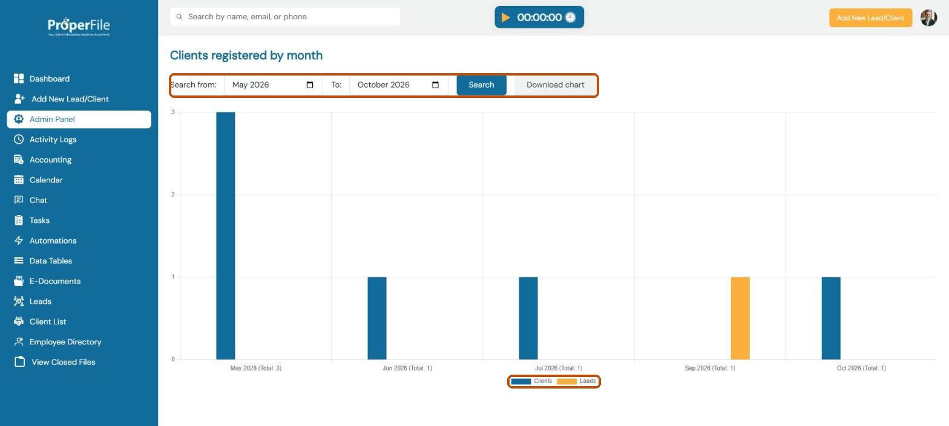The height and width of the screenshot is (426, 949).
Task: Click the search magnifier icon
Action: [x=179, y=17]
